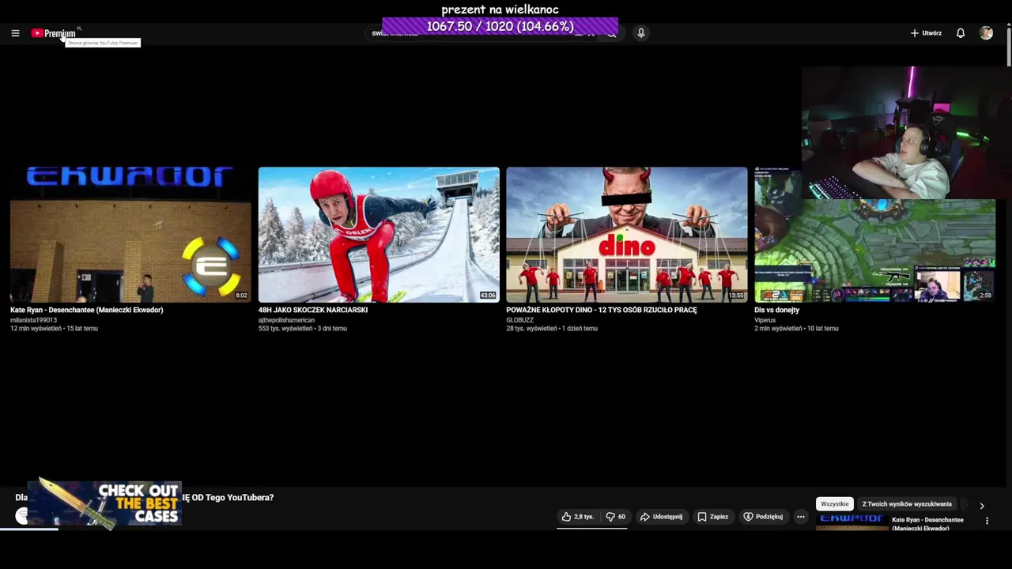
Task: Open the account avatar menu
Action: (986, 33)
